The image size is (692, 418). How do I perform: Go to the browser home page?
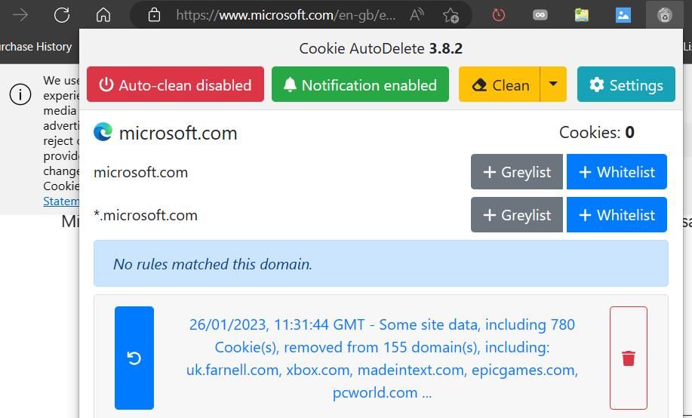tap(103, 15)
